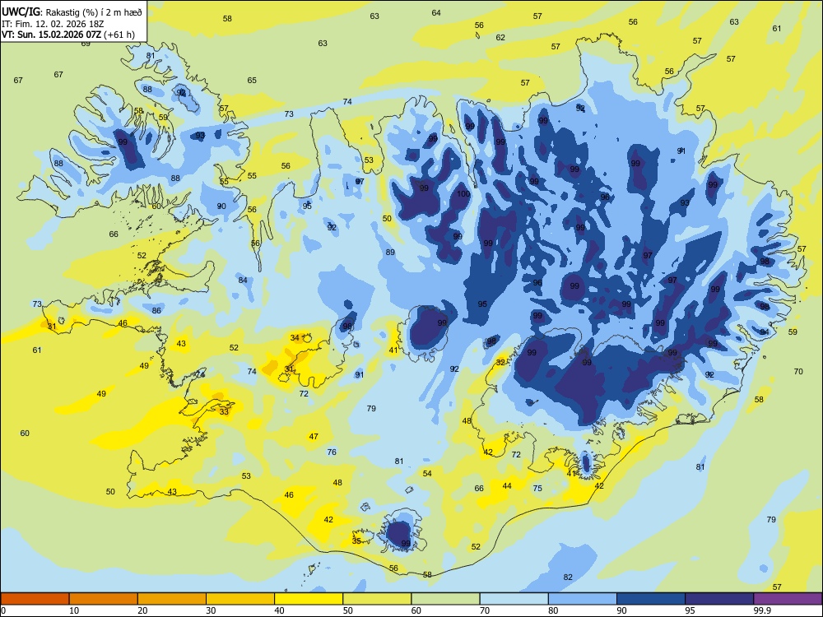Click the '76' humidity value on the map
Viewport: 823px width, 617px height.
coord(332,452)
